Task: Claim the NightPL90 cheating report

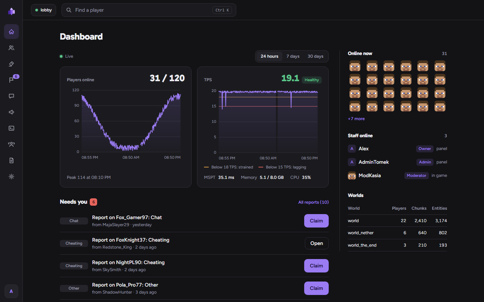Action: coord(316,266)
